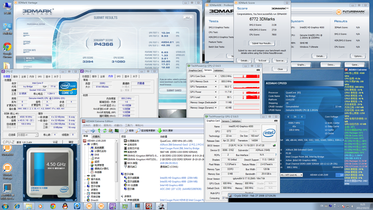Open 文件(F) menu in AIDA64
This screenshot has height=210, width=373.
pyautogui.click(x=87, y=125)
